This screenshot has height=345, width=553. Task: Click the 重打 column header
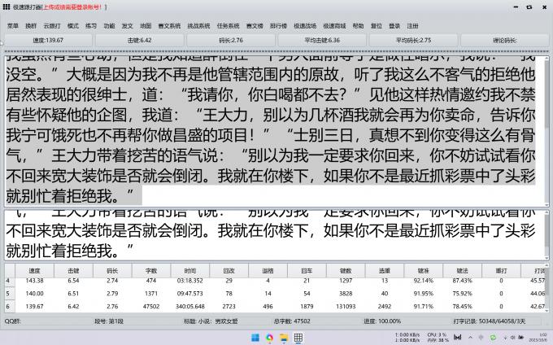coord(501,271)
